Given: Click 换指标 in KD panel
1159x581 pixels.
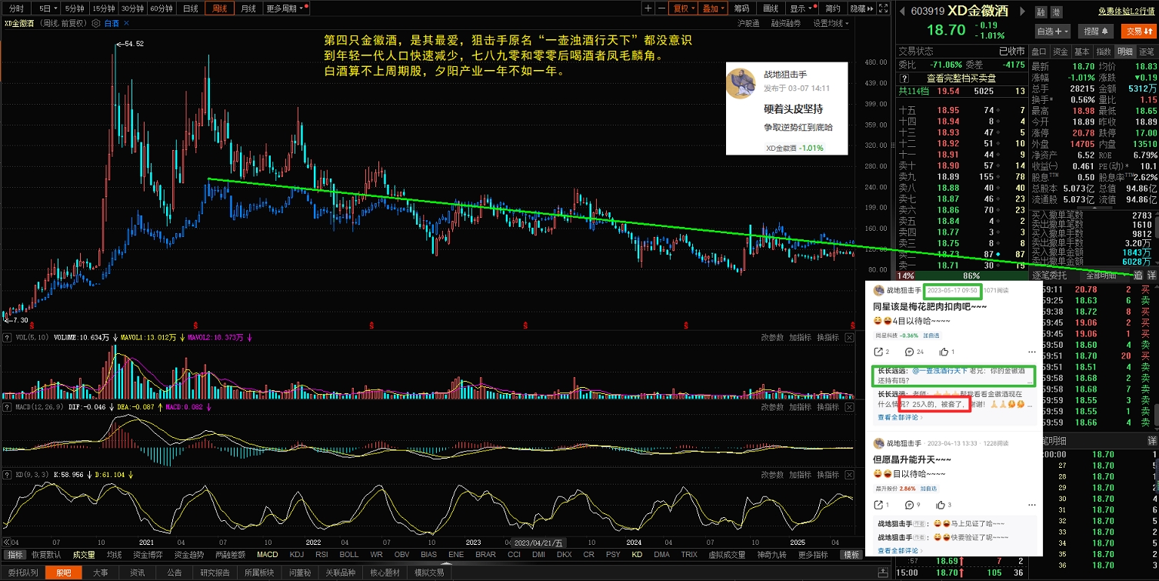Looking at the screenshot, I should pyautogui.click(x=828, y=475).
